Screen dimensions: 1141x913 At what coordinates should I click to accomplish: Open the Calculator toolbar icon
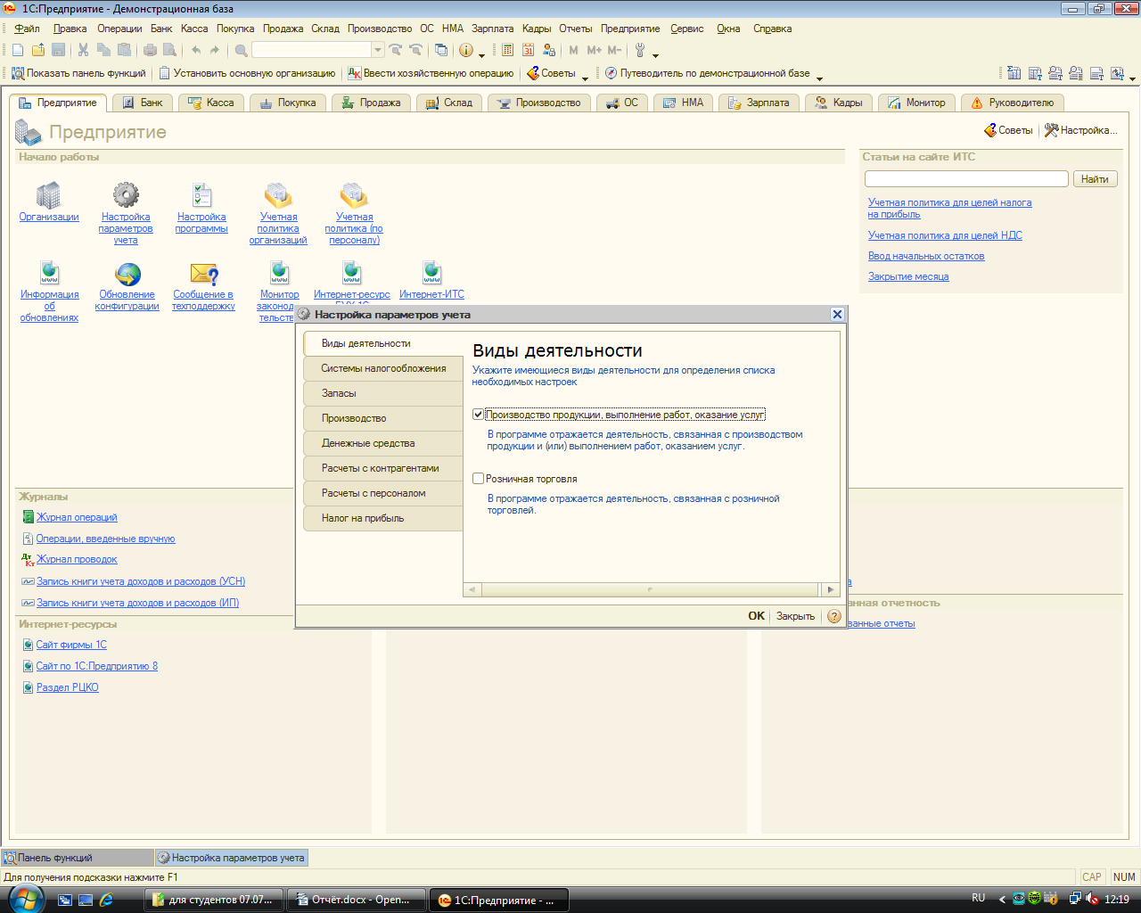(x=508, y=50)
